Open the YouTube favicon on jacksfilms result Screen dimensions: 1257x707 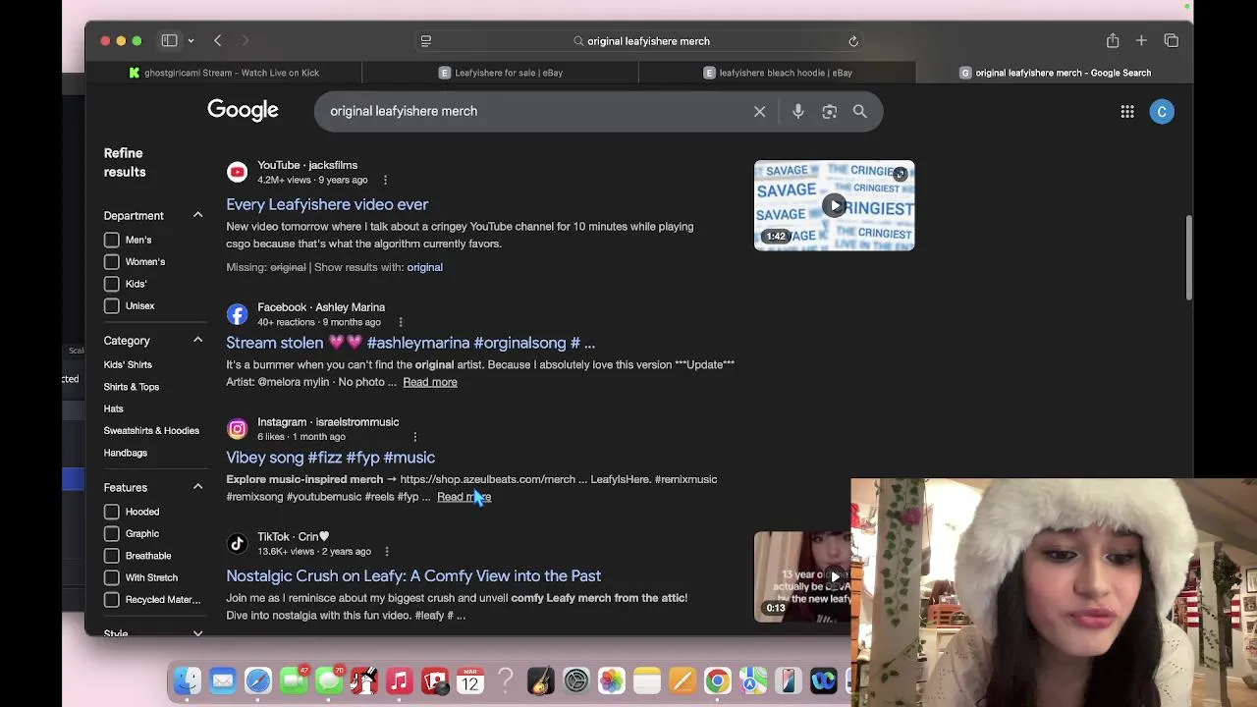(x=237, y=173)
